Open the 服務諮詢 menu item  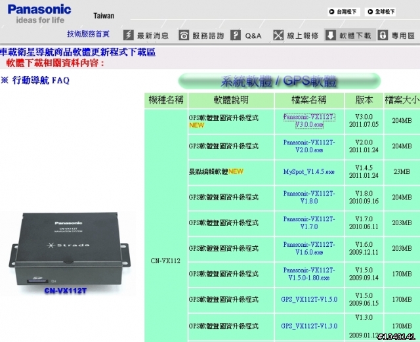point(208,35)
